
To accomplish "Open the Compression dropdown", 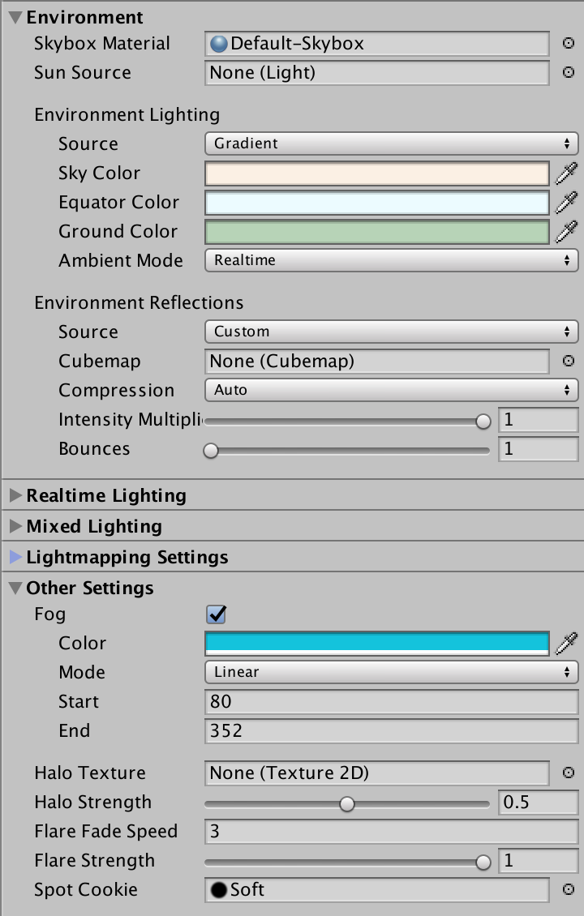I will pyautogui.click(x=391, y=390).
